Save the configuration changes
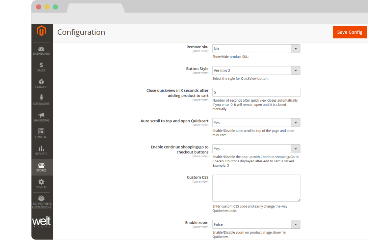Viewport: 368px width, 247px height. tap(349, 32)
